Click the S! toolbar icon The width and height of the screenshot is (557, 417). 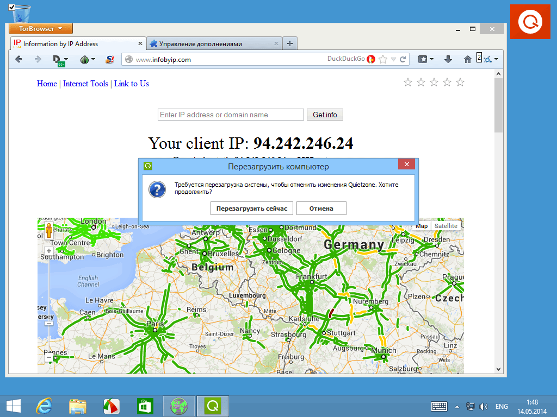pos(110,59)
